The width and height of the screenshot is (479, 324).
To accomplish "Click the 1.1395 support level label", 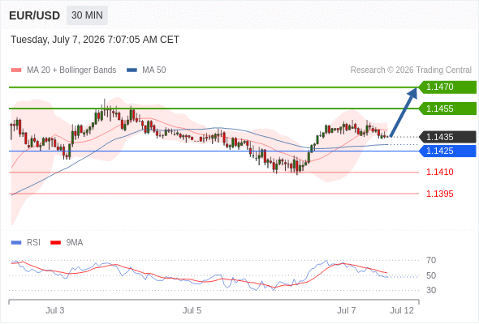I will 439,194.
